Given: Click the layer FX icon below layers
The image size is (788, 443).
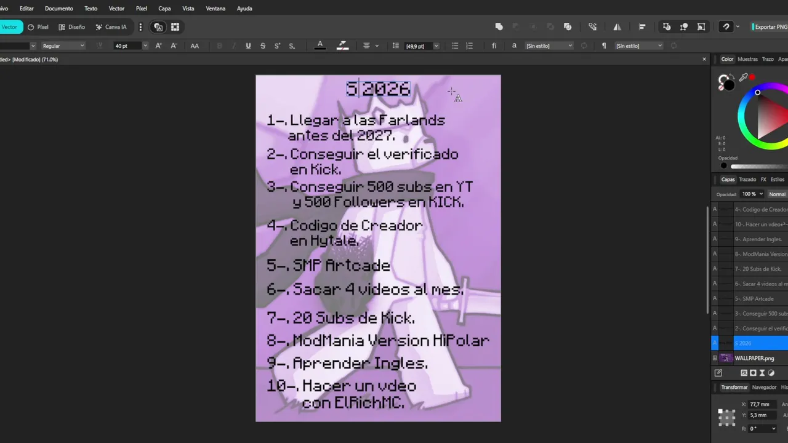Looking at the screenshot, I should [744, 373].
